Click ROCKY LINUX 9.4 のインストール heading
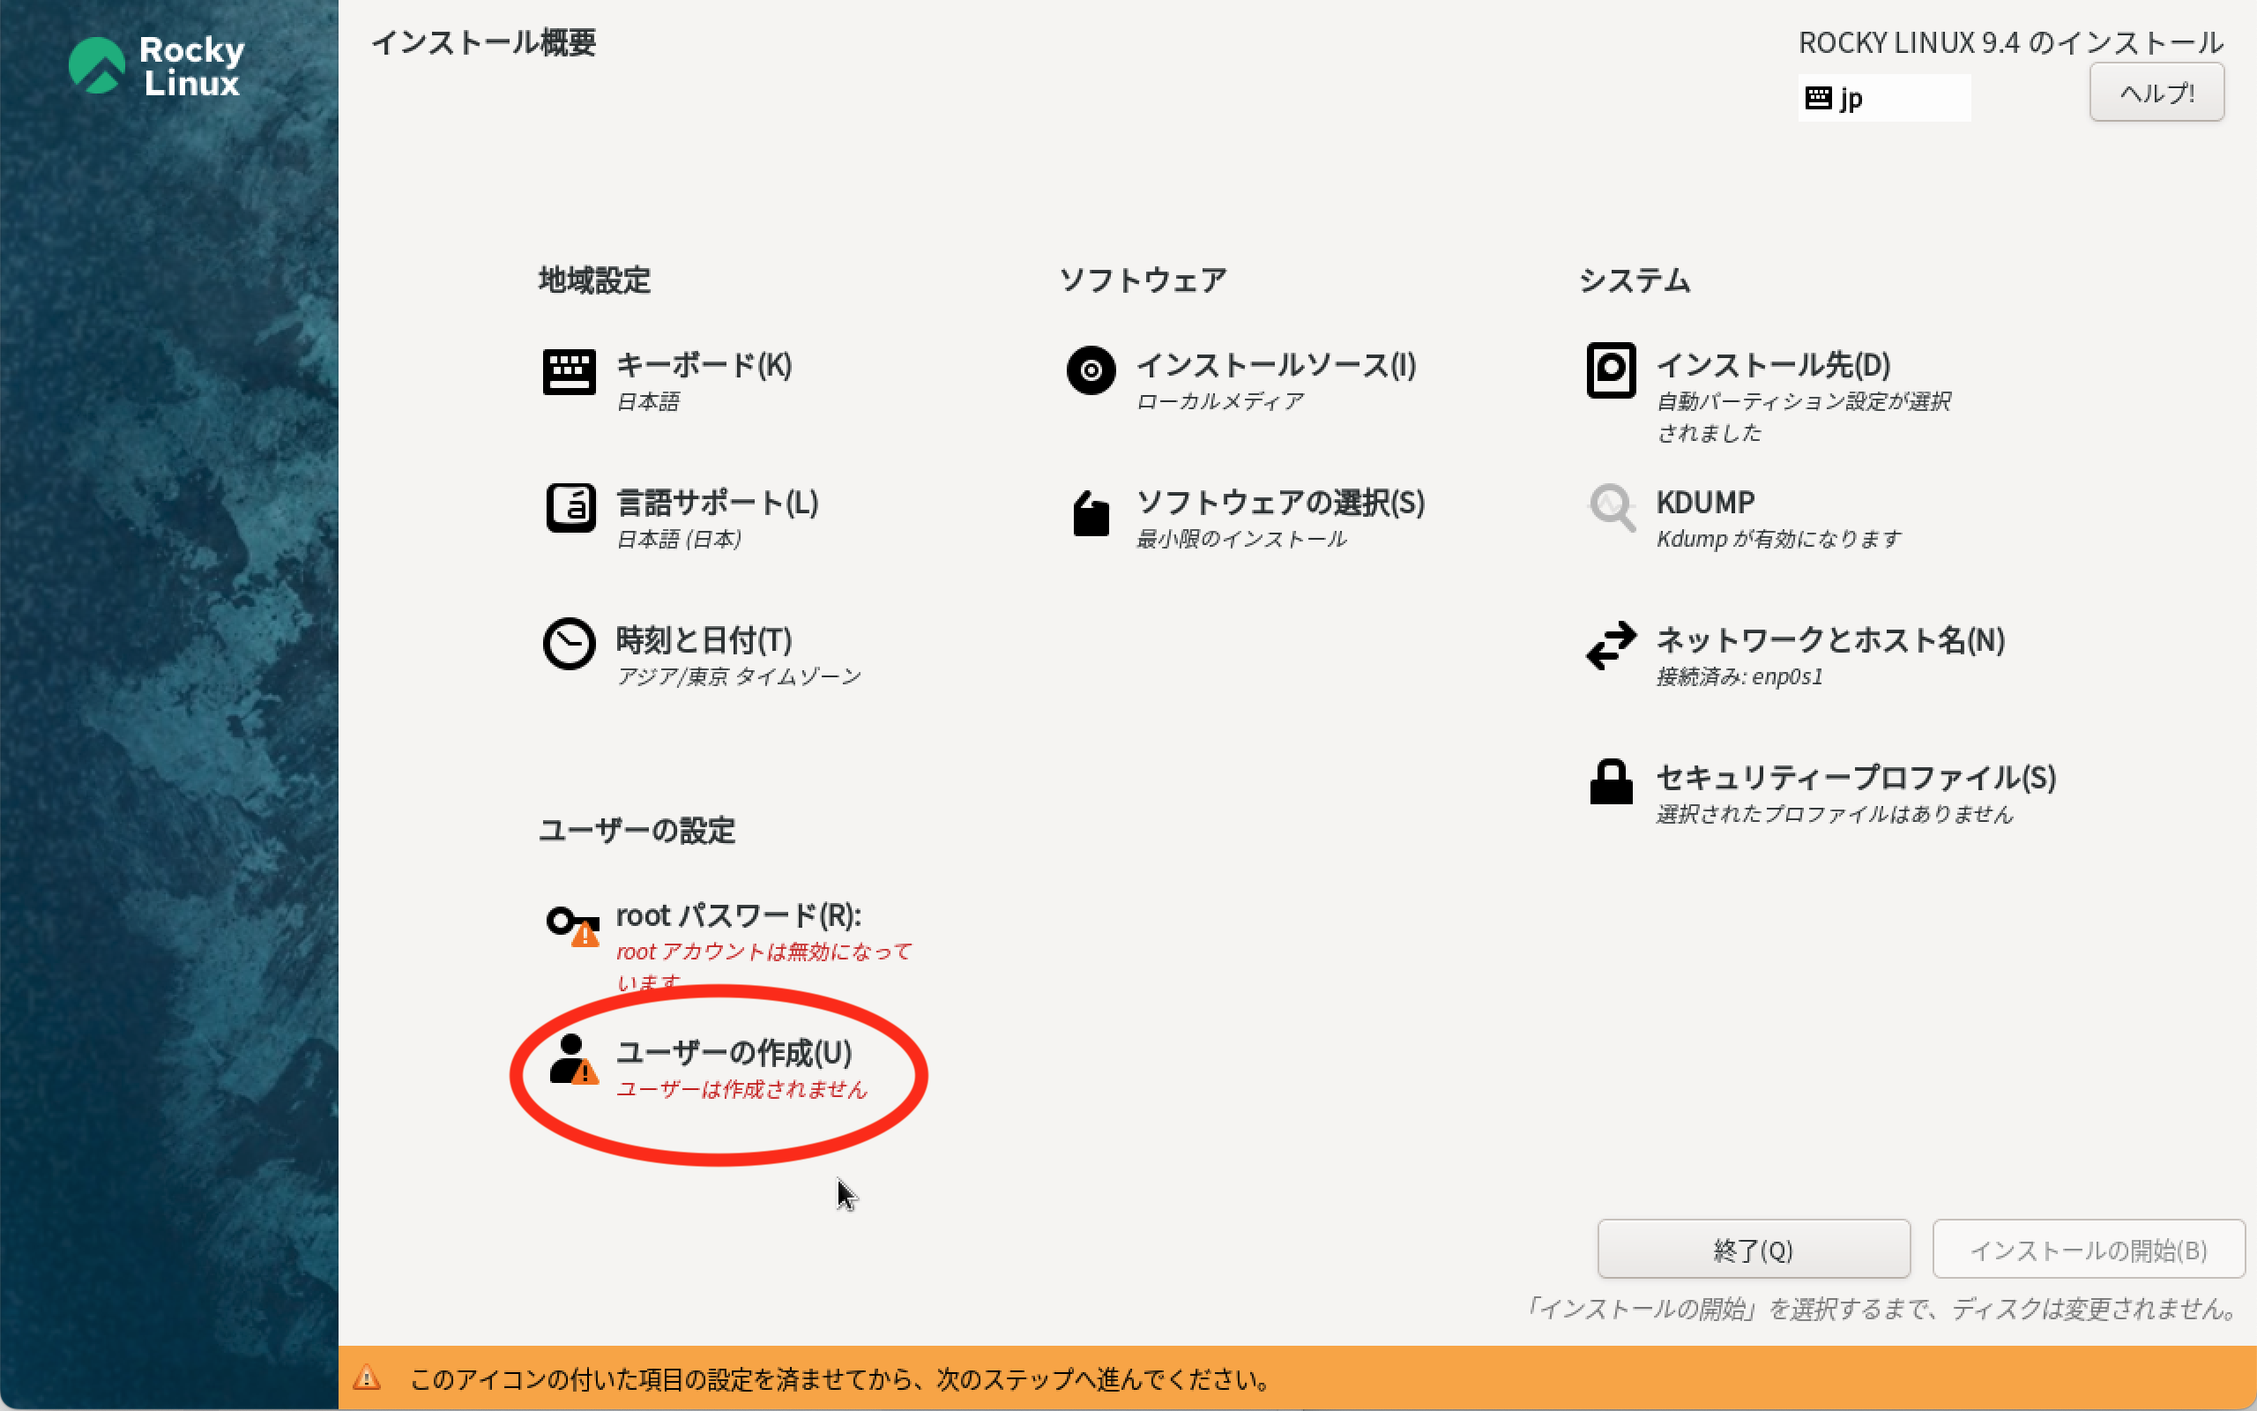2257x1411 pixels. 2011,43
